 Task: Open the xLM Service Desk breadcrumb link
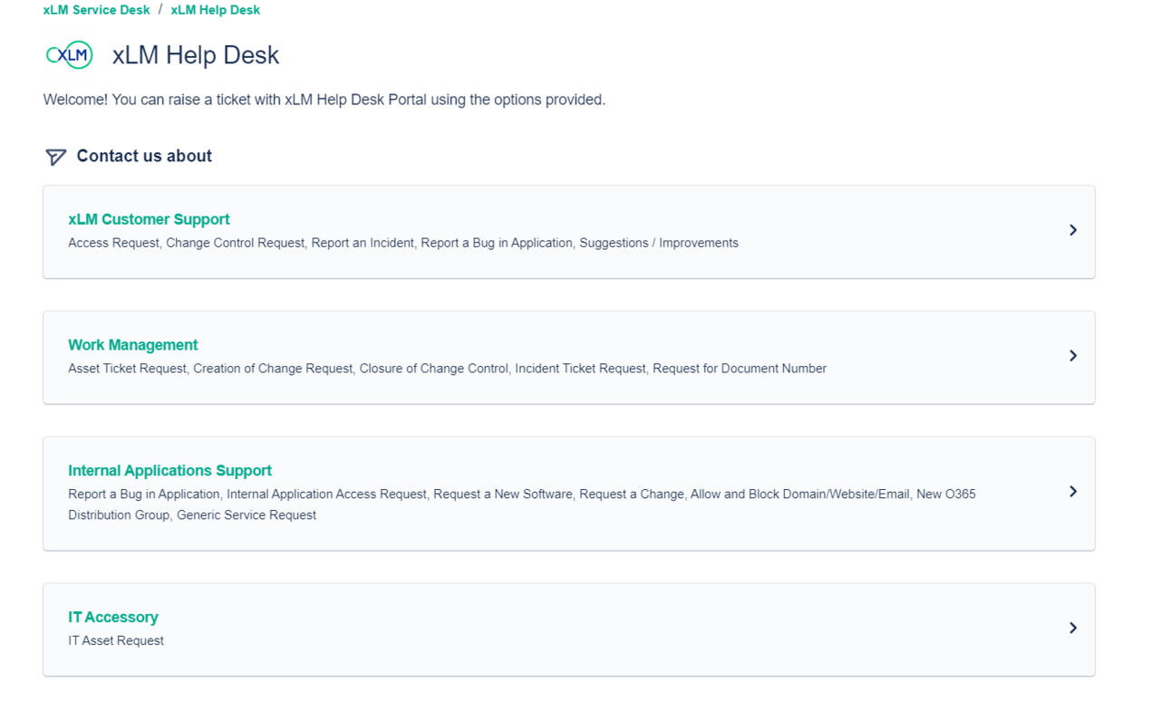pos(97,10)
